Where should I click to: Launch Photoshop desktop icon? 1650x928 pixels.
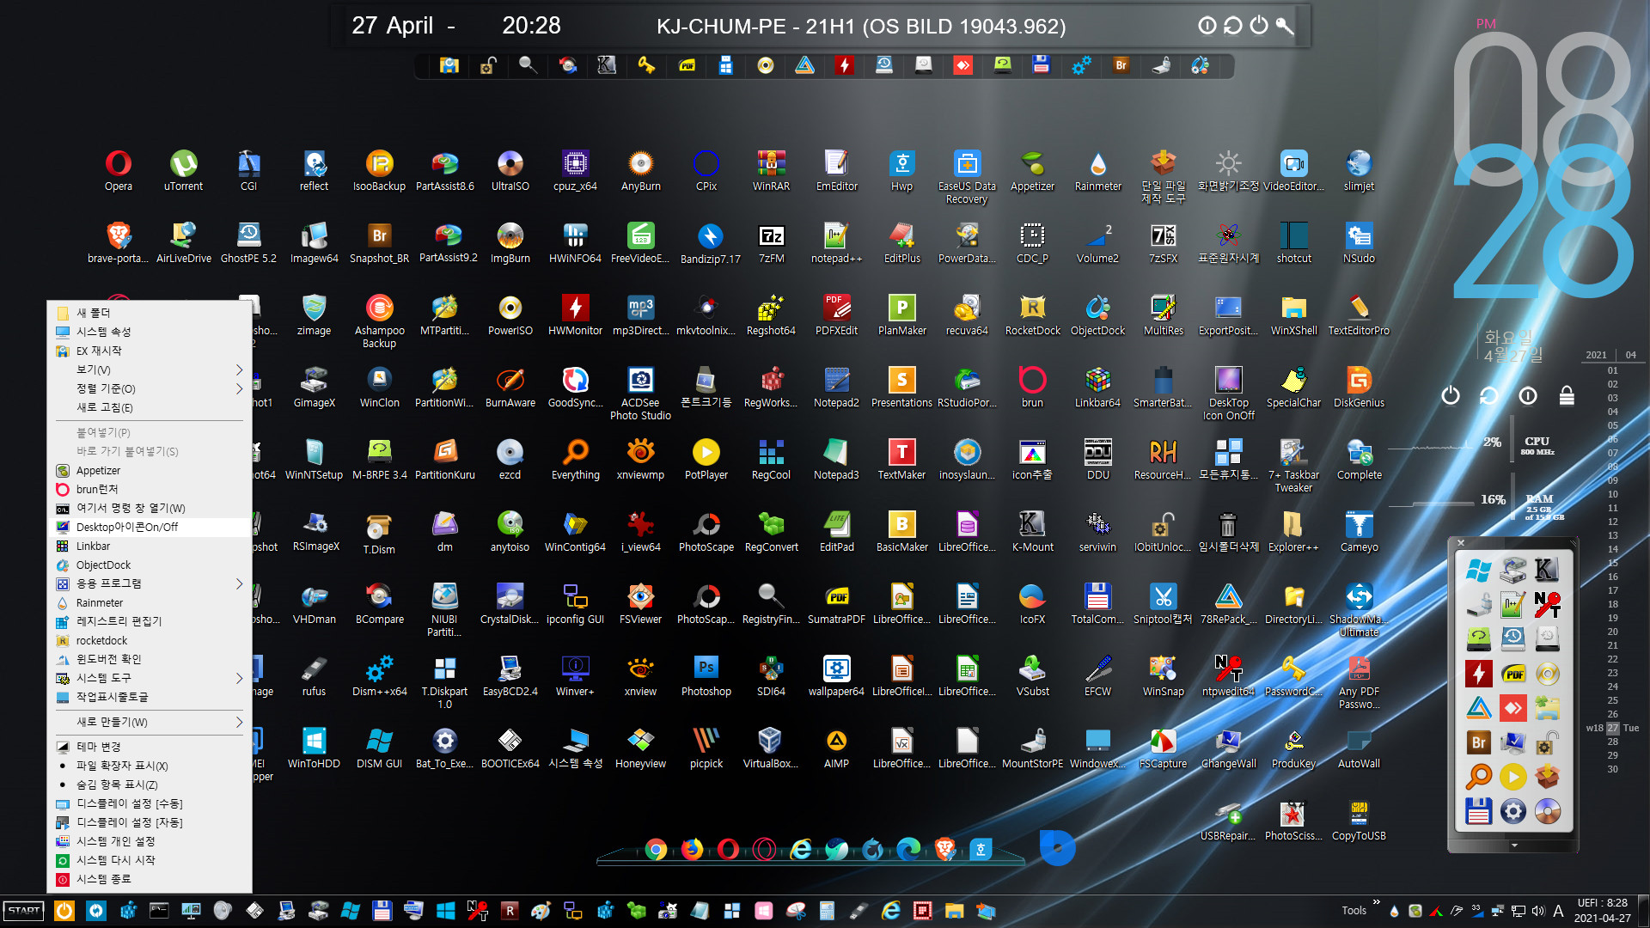tap(706, 675)
